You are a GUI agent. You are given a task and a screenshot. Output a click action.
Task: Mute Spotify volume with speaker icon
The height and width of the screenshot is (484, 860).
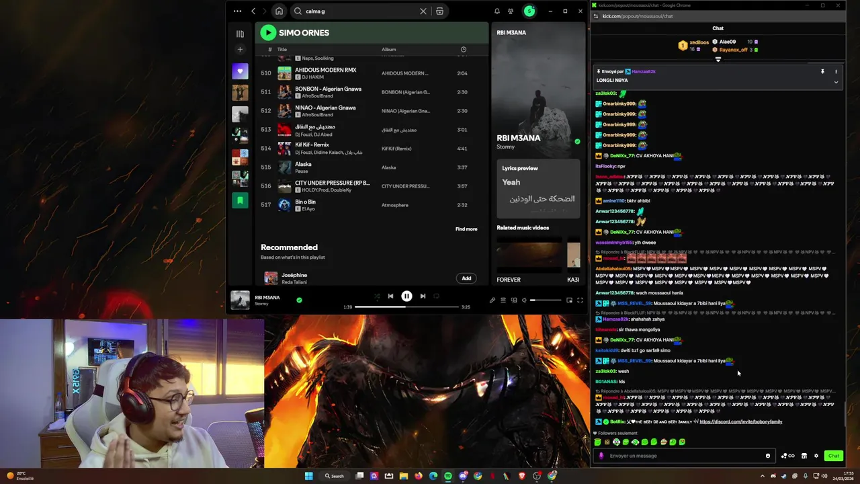pos(524,300)
